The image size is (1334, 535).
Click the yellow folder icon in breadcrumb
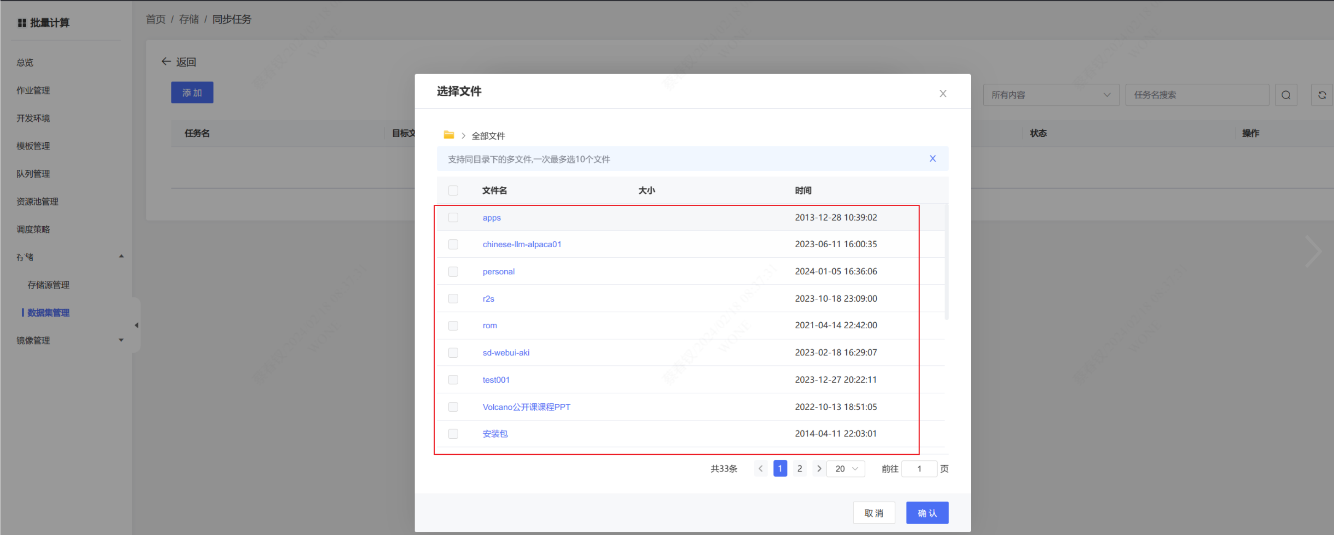point(449,135)
